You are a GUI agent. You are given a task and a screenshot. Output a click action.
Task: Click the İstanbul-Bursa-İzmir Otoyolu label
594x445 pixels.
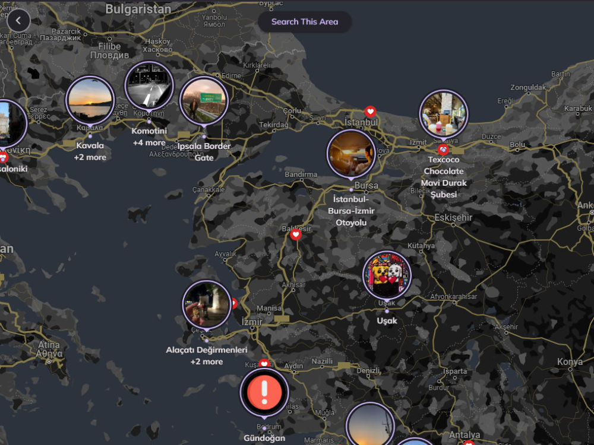(351, 211)
